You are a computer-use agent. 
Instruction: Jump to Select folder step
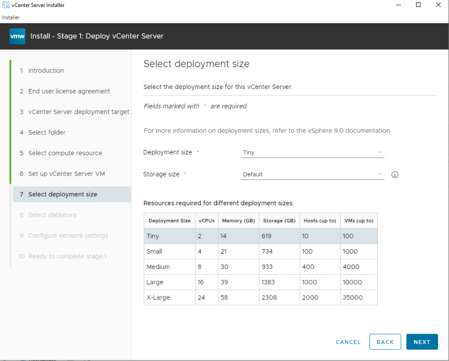pos(47,133)
